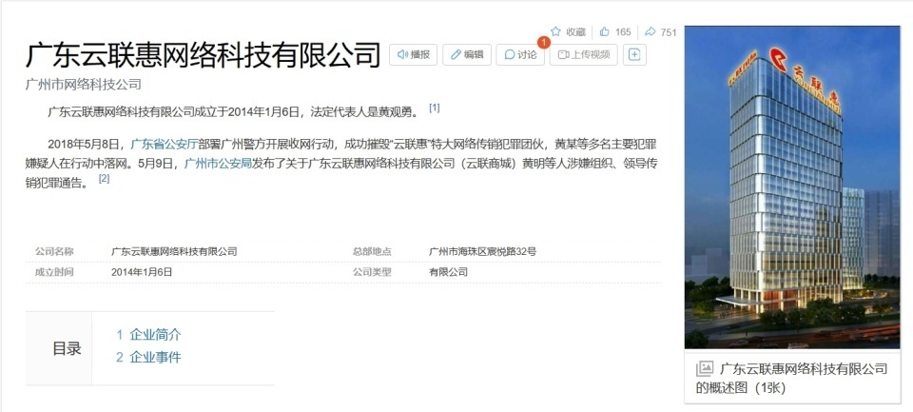Click the 有限公司 company type value

(448, 272)
